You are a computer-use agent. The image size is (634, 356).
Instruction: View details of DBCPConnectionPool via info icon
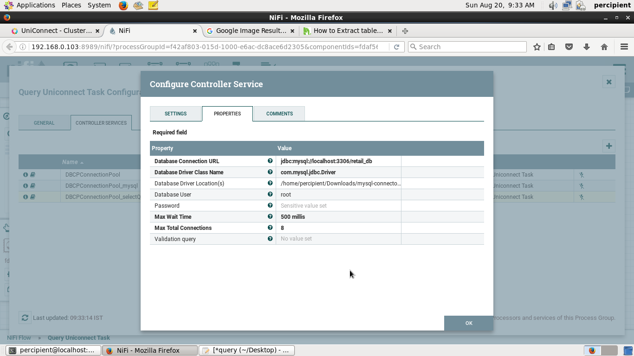point(25,174)
